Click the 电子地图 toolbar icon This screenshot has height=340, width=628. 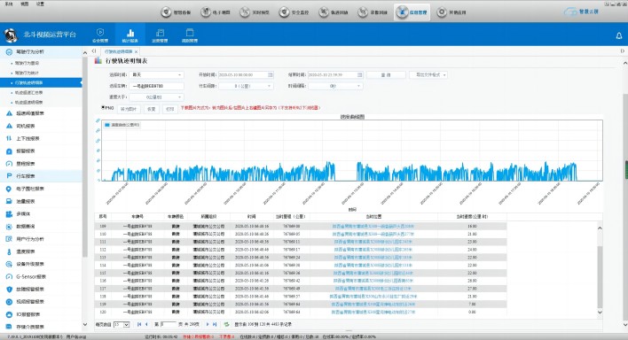[x=216, y=12]
